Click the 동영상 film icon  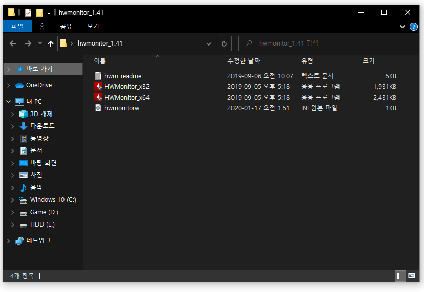(24, 139)
